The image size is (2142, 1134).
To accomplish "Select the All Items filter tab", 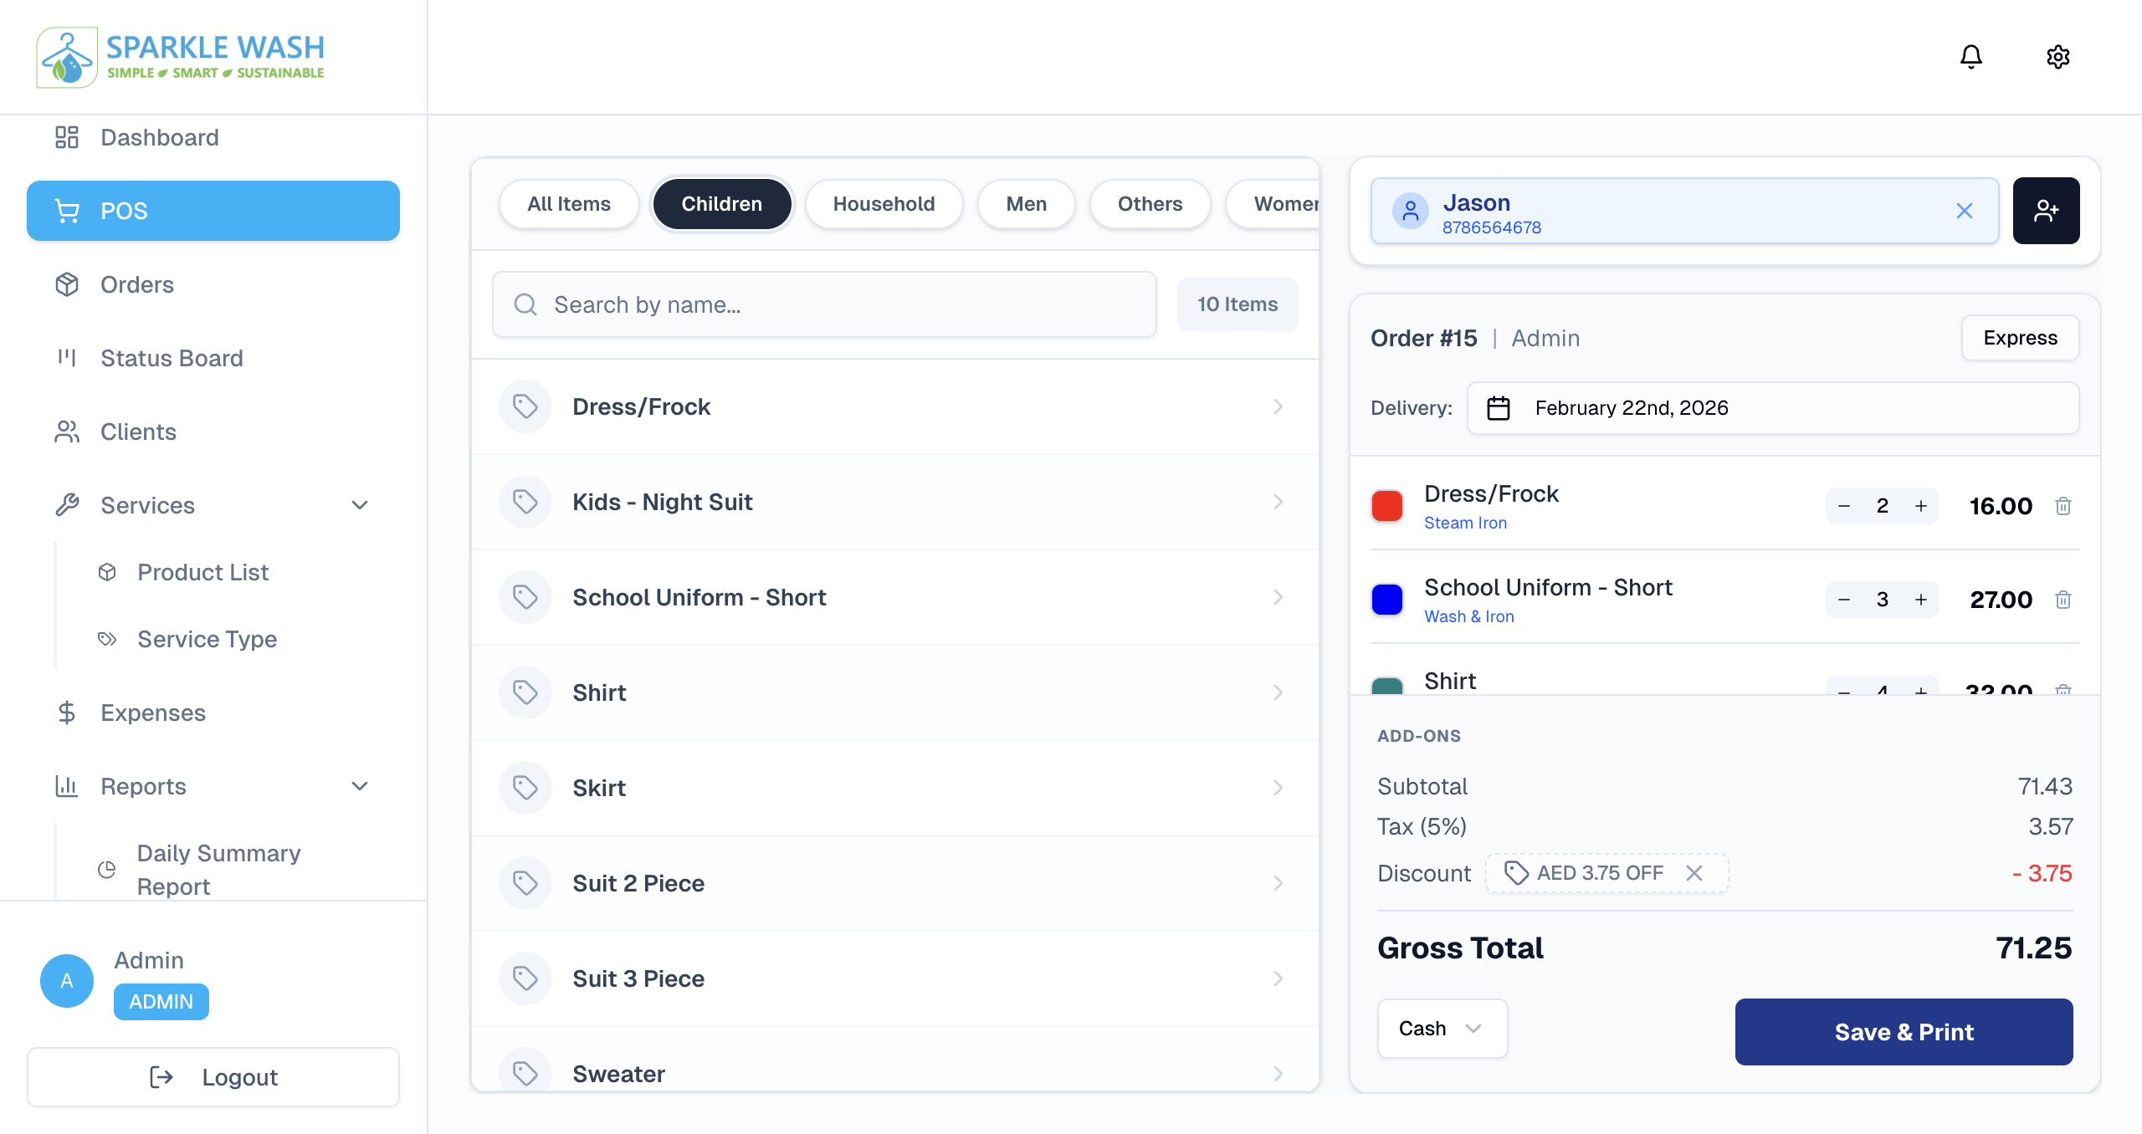I will [x=568, y=203].
